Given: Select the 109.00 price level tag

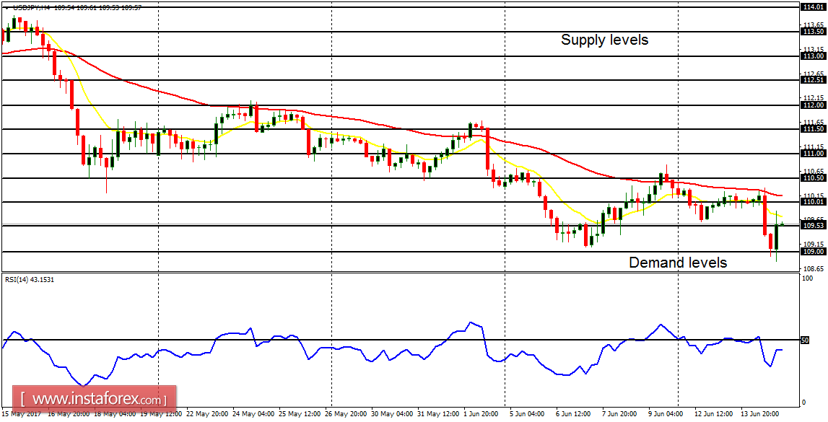Looking at the screenshot, I should [x=813, y=252].
